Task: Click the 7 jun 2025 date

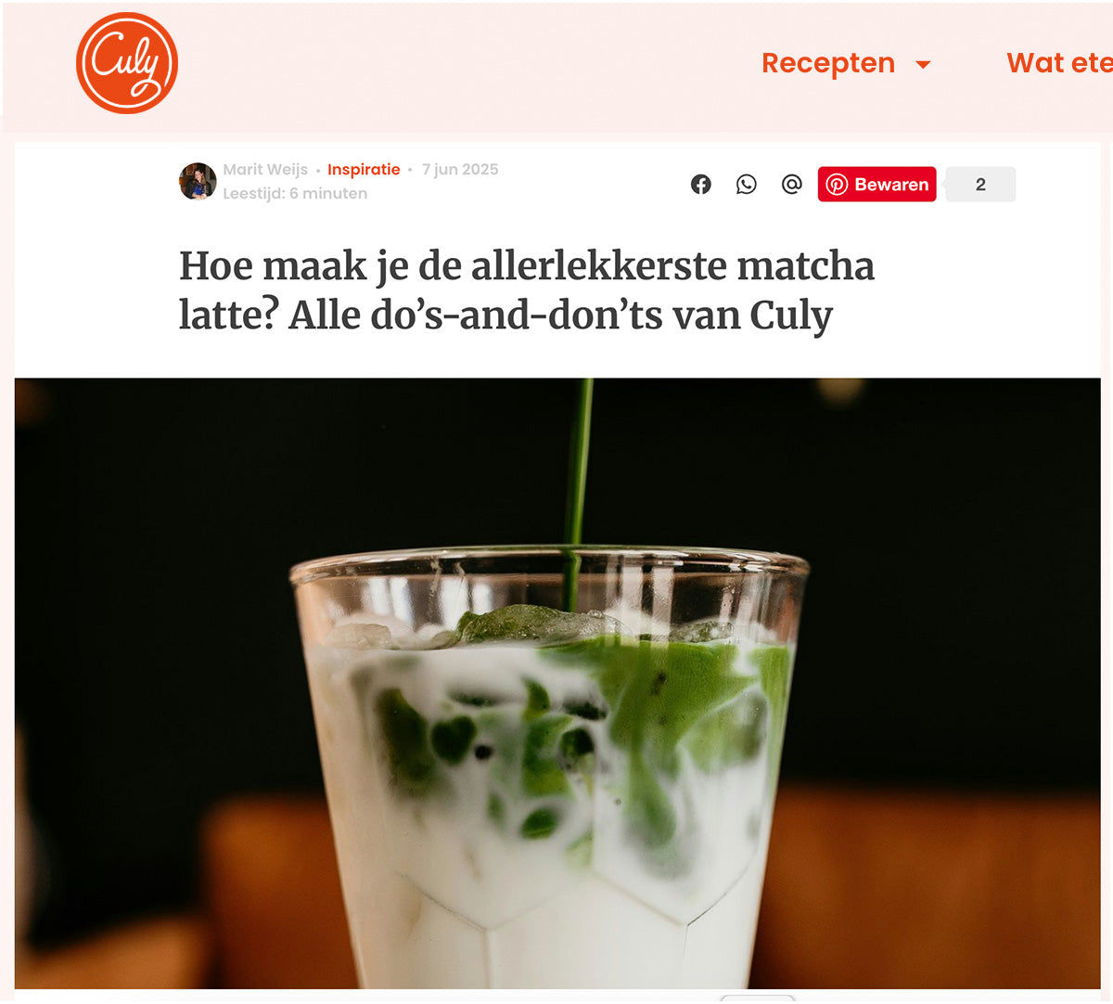Action: point(460,169)
